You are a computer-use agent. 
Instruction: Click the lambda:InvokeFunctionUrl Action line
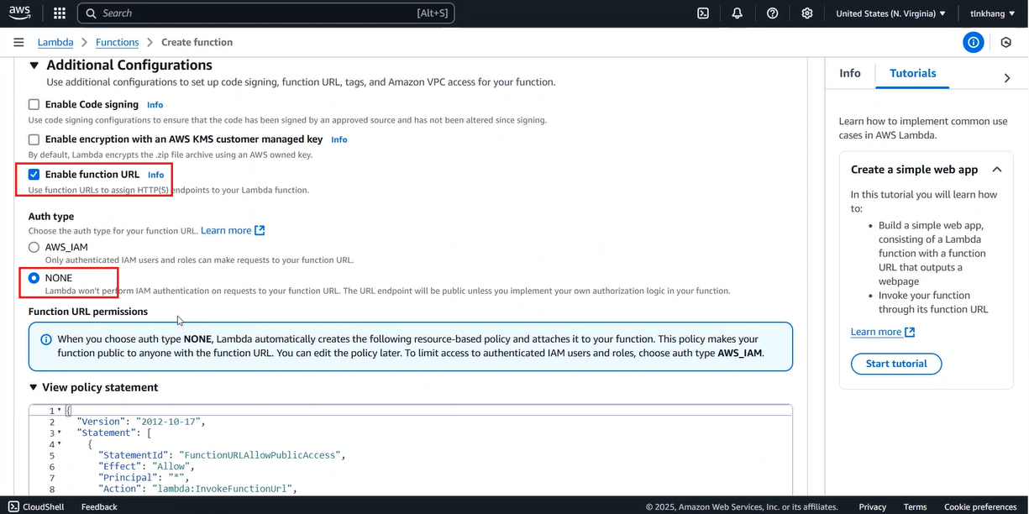coord(198,488)
